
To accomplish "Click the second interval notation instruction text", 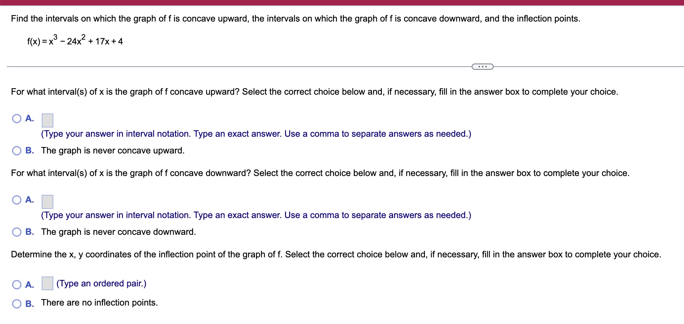I will [x=256, y=215].
